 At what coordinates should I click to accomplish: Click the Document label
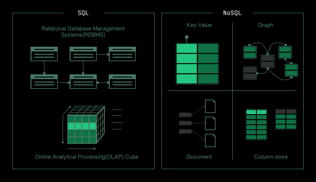[199, 157]
